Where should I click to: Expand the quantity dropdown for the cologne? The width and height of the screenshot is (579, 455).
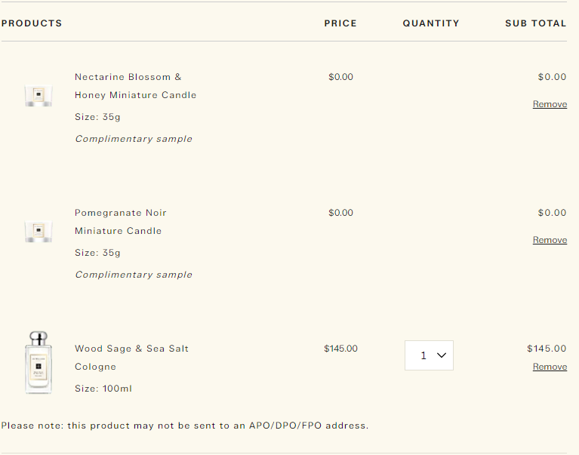click(x=429, y=355)
